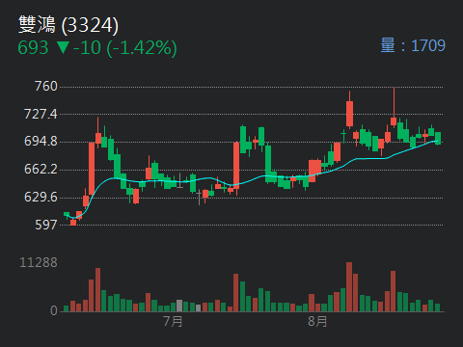Viewport: 463px width, 347px height.
Task: Click the 760 price axis label
Action: point(46,87)
